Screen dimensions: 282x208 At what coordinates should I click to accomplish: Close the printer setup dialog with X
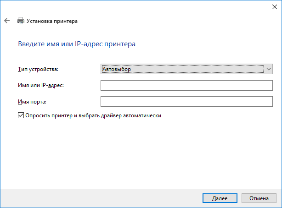(275, 7)
